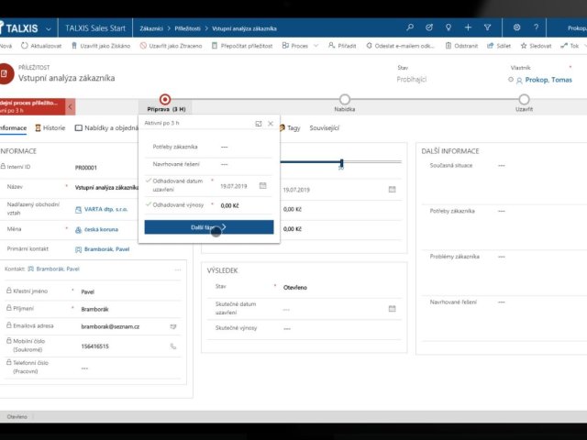Click email icon next to bramborak@seznam.cz

coord(173,325)
